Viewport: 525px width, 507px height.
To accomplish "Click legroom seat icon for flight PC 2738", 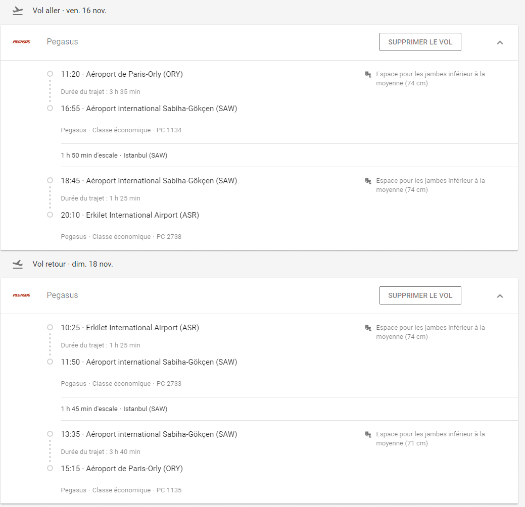I will (x=368, y=181).
